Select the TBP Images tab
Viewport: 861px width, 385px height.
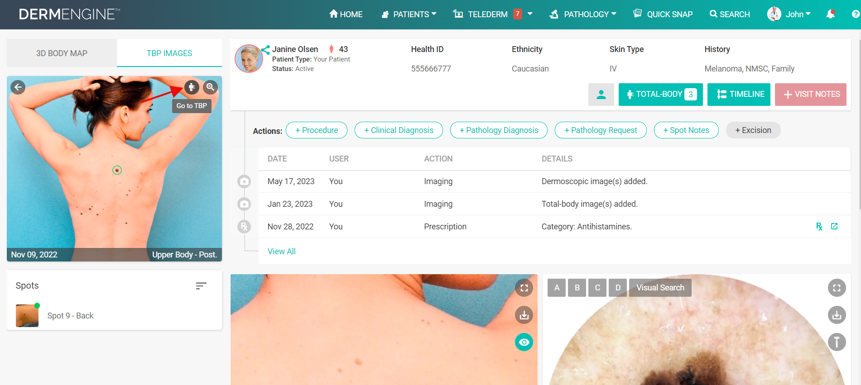pyautogui.click(x=169, y=53)
